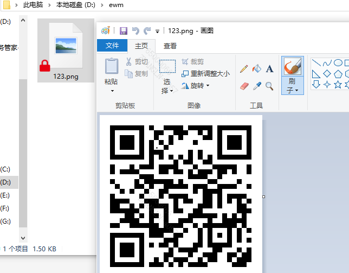Choose the right triangle shape
The image size is (349, 273).
(x=316, y=74)
